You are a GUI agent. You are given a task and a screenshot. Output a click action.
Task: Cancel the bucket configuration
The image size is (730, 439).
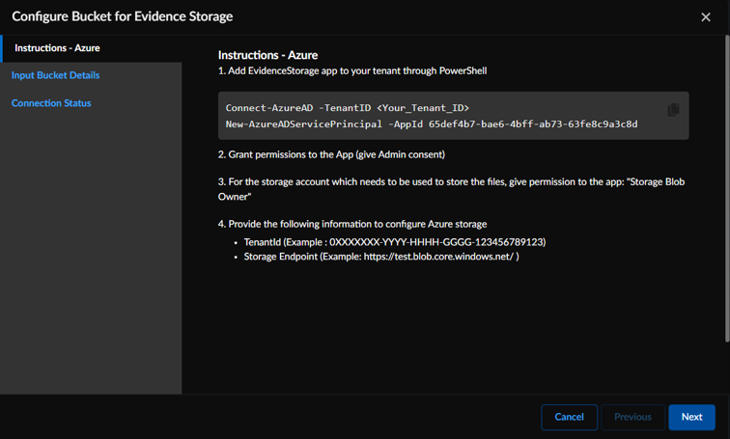[x=569, y=417]
